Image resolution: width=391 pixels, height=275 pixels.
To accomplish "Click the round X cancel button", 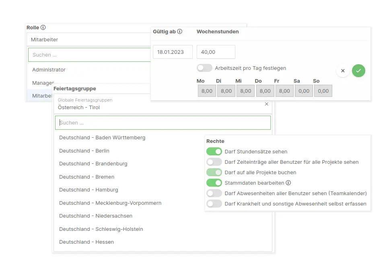I will [x=343, y=71].
